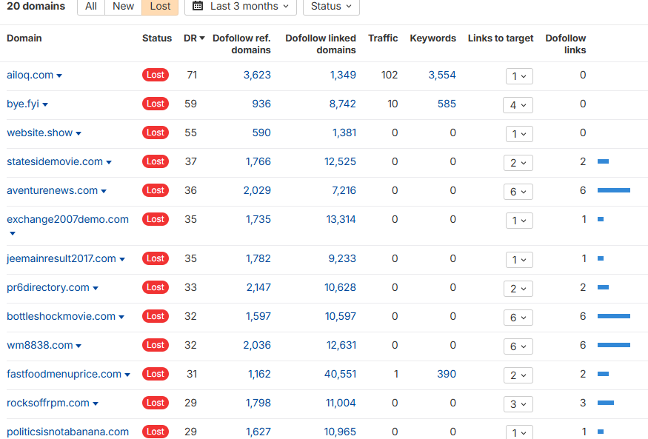648x439 pixels.
Task: Open the Status filter dropdown
Action: tap(331, 6)
